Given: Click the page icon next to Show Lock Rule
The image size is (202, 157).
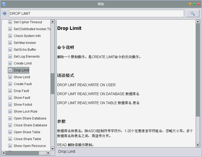Looking at the screenshot, I should pos(10,111).
